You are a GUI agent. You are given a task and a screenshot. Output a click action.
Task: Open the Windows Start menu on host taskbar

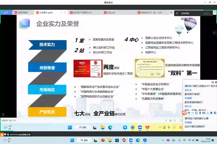coord(72,140)
